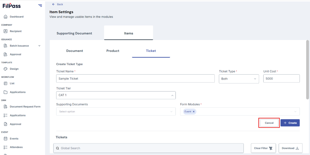Click the Event tag chip
The height and width of the screenshot is (155, 310).
(190, 112)
